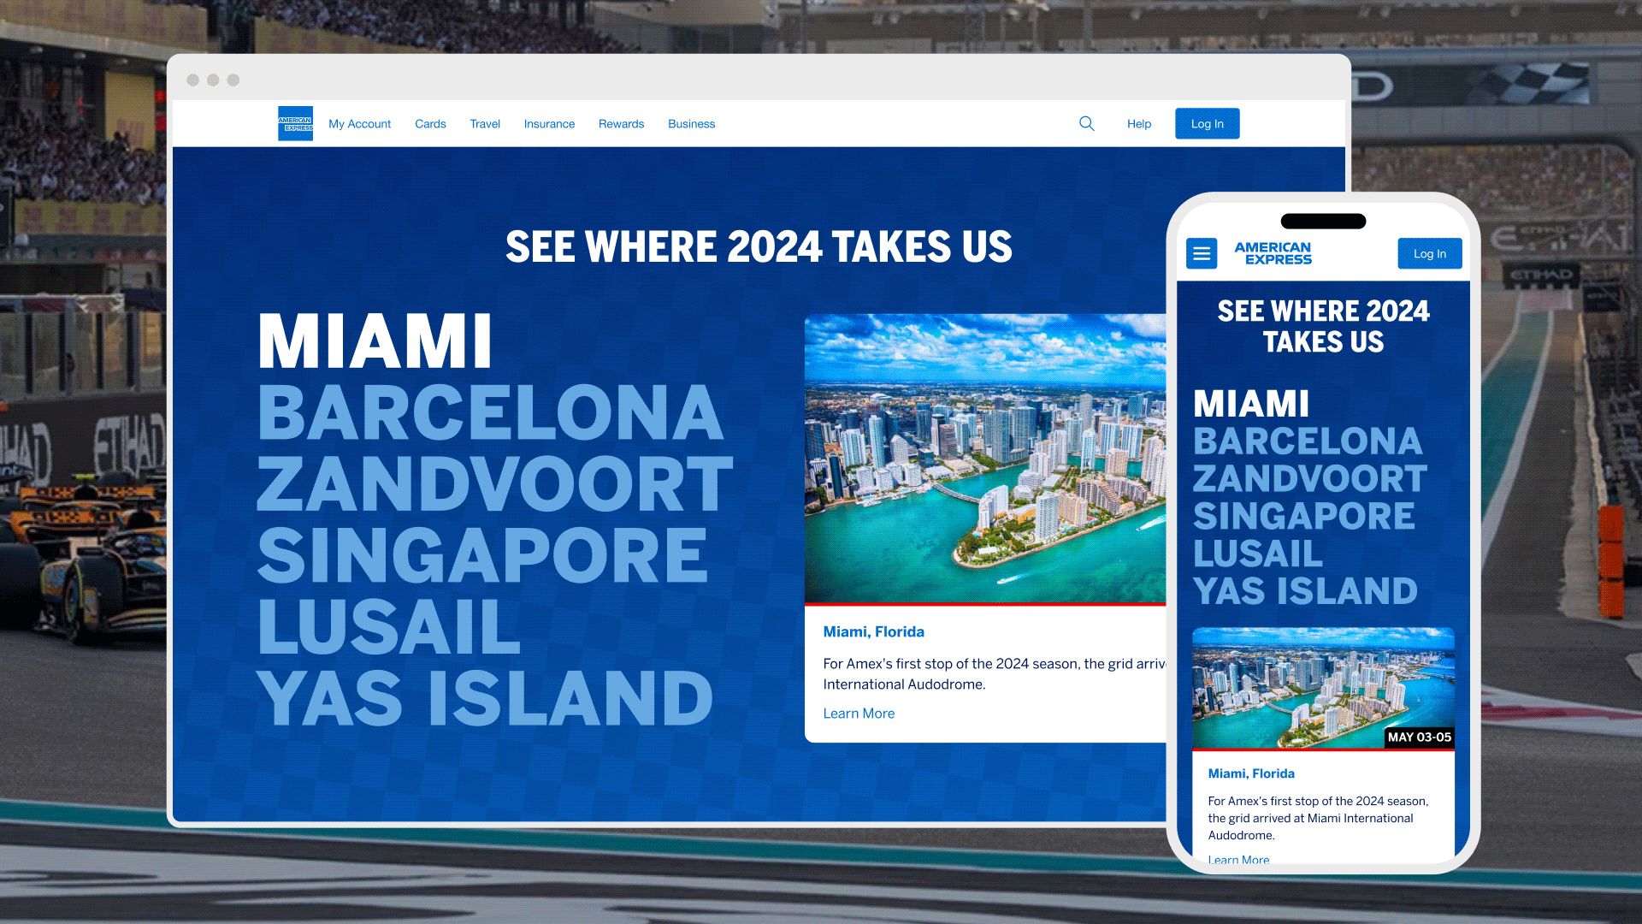This screenshot has height=924, width=1642.
Task: Click Learn More under Miami, Florida description
Action: click(859, 713)
